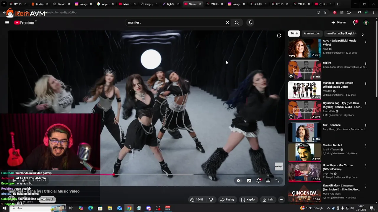Download the video with İndir
Screen dimensions: 378x212
tap(268, 200)
